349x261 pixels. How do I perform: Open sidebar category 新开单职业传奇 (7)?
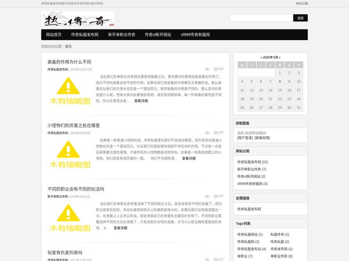[252, 169]
